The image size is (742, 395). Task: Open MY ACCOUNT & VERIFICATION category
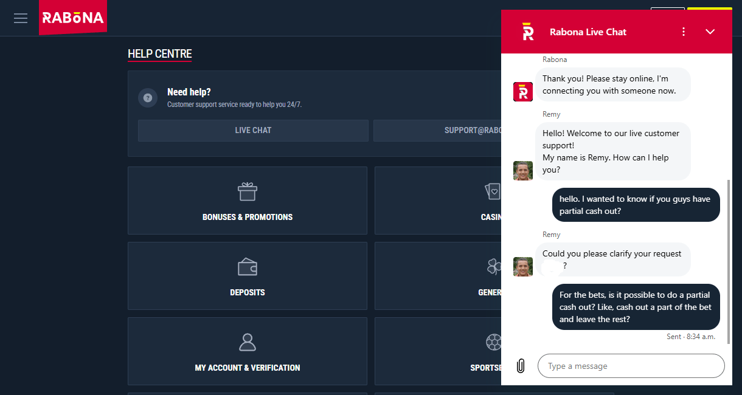(248, 351)
